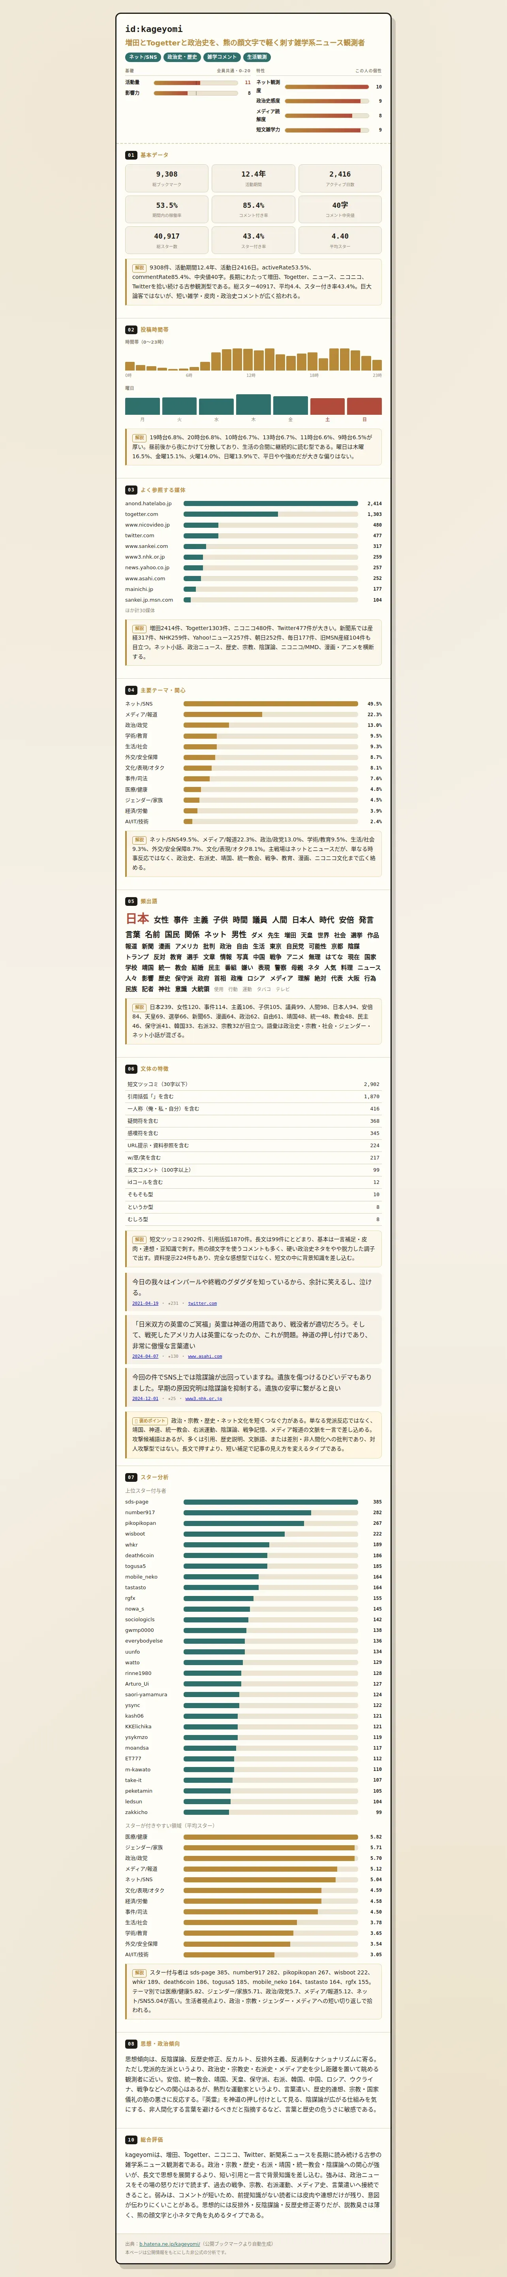
Task: Click the id:kageyomi page title
Action: click(x=154, y=29)
